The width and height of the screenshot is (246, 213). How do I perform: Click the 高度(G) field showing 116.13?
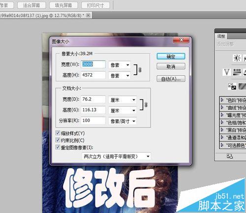click(93, 110)
